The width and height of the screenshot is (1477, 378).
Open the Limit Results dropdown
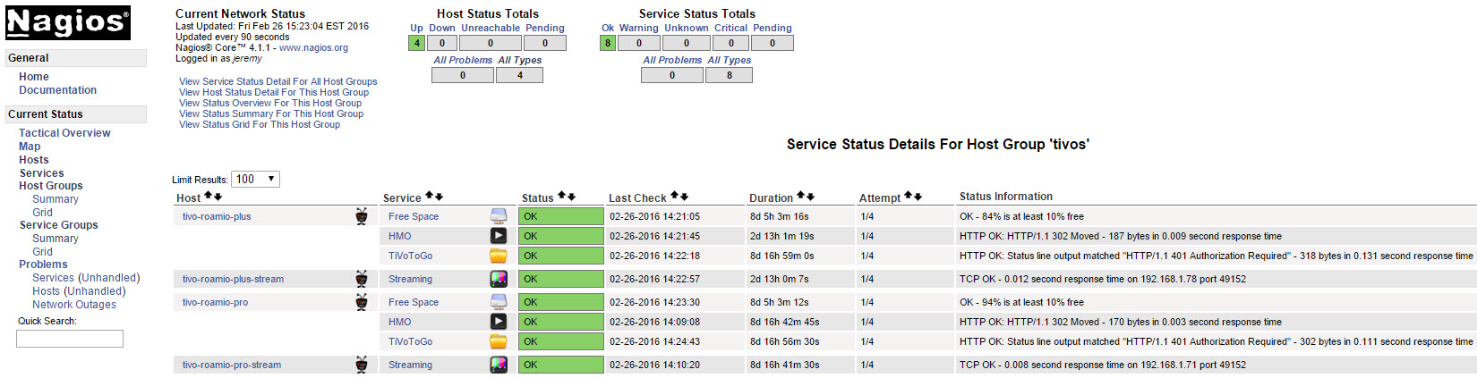(x=255, y=179)
